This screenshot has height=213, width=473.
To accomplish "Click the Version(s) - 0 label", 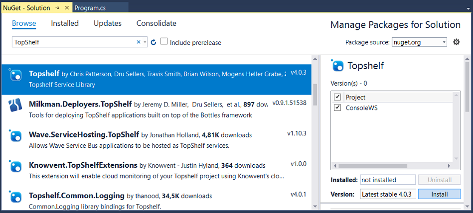I will coord(349,83).
